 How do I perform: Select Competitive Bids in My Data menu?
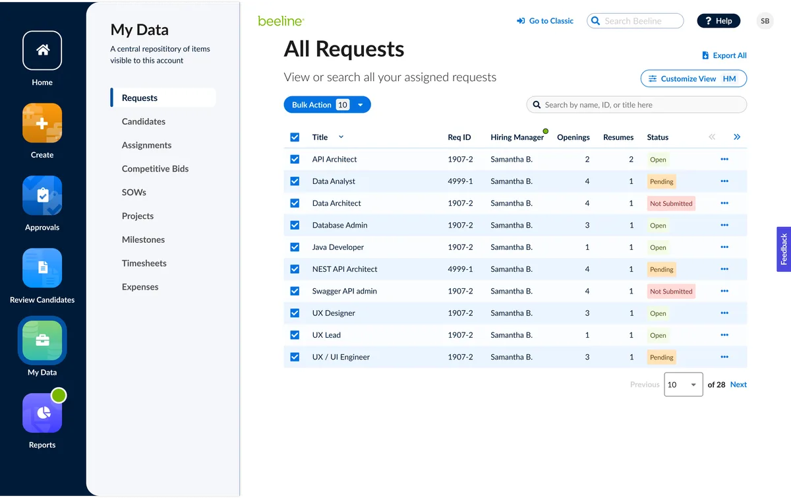pos(155,169)
